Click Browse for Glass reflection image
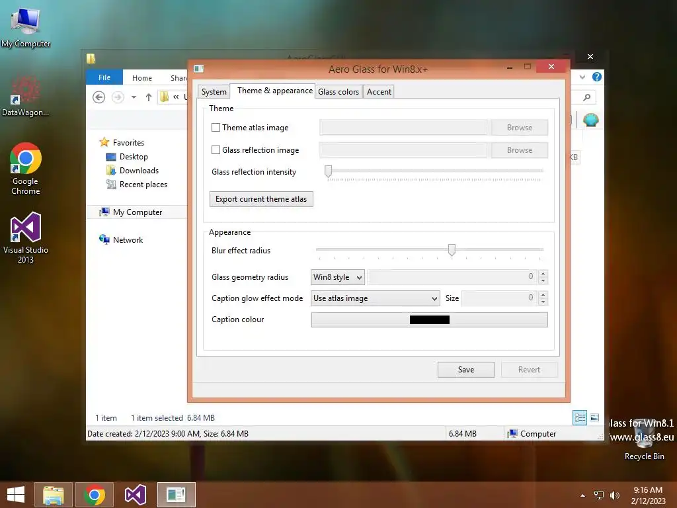 click(520, 150)
